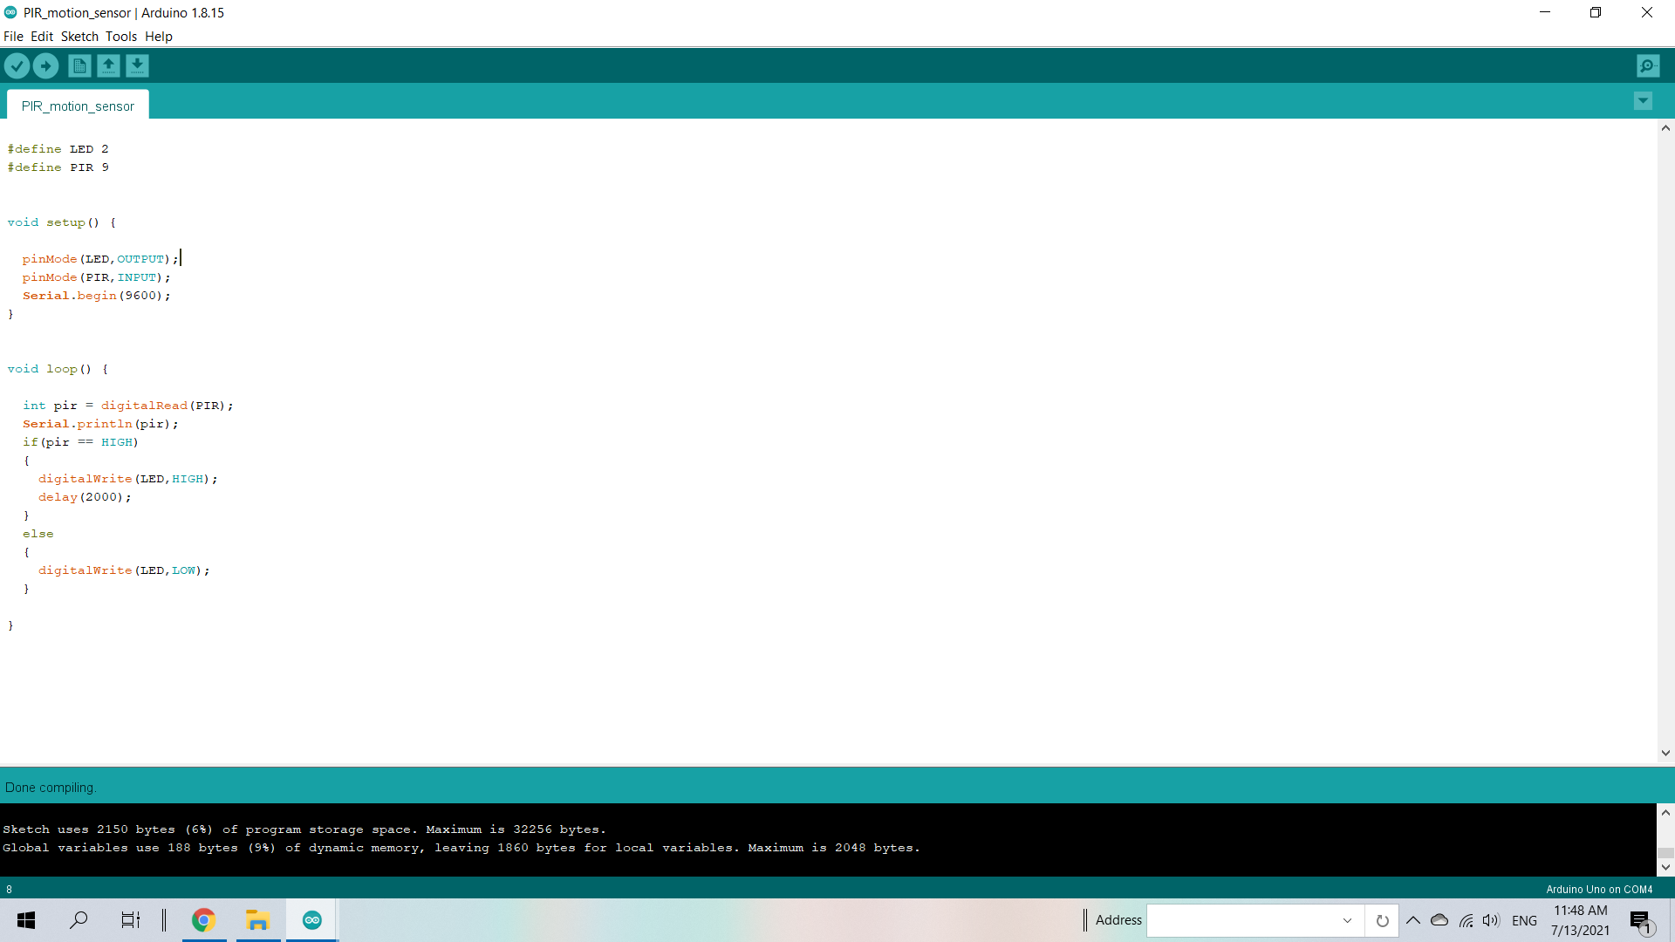The image size is (1675, 942).
Task: Click the Verify button to compile sketch
Action: (17, 65)
